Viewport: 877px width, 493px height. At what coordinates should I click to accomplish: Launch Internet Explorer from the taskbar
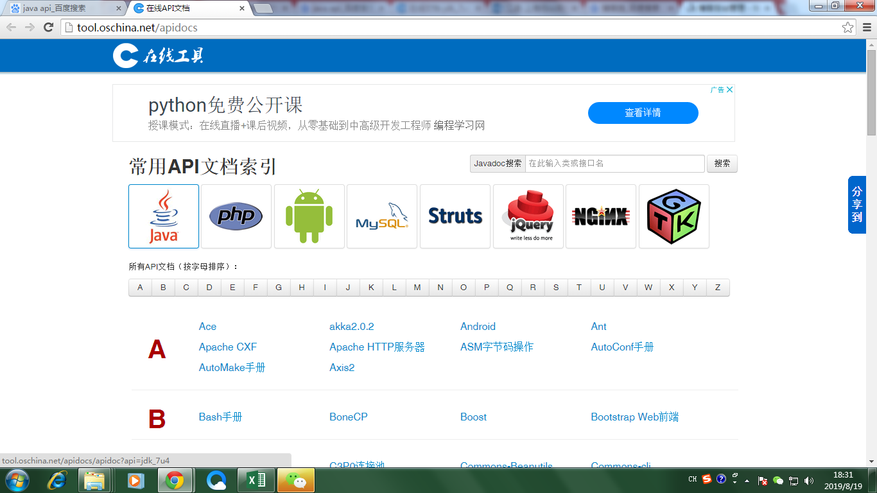57,480
